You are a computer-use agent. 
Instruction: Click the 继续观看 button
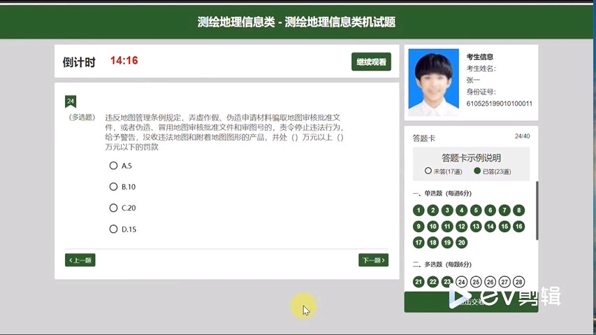pyautogui.click(x=371, y=62)
